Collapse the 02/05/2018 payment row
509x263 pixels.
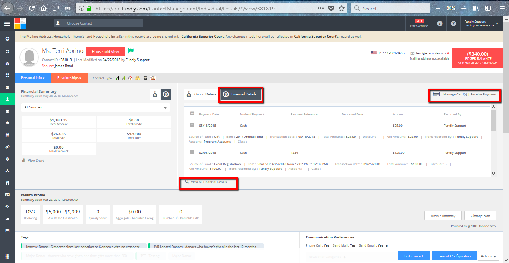(x=192, y=152)
